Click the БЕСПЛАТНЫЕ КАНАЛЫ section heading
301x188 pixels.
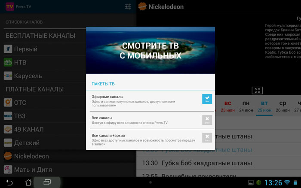40,36
